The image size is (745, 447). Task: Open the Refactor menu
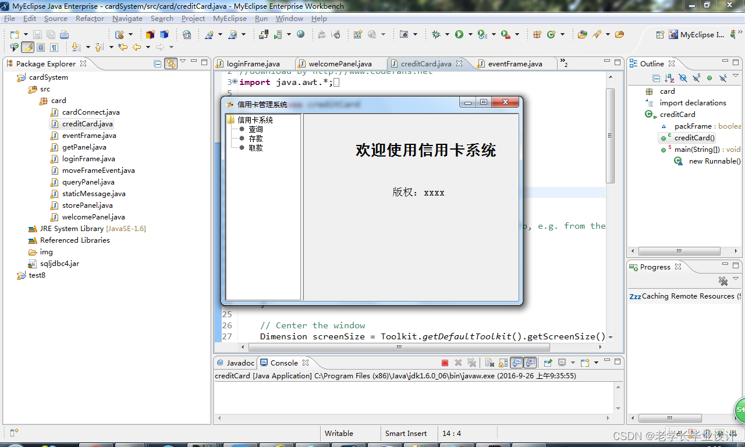pos(90,18)
